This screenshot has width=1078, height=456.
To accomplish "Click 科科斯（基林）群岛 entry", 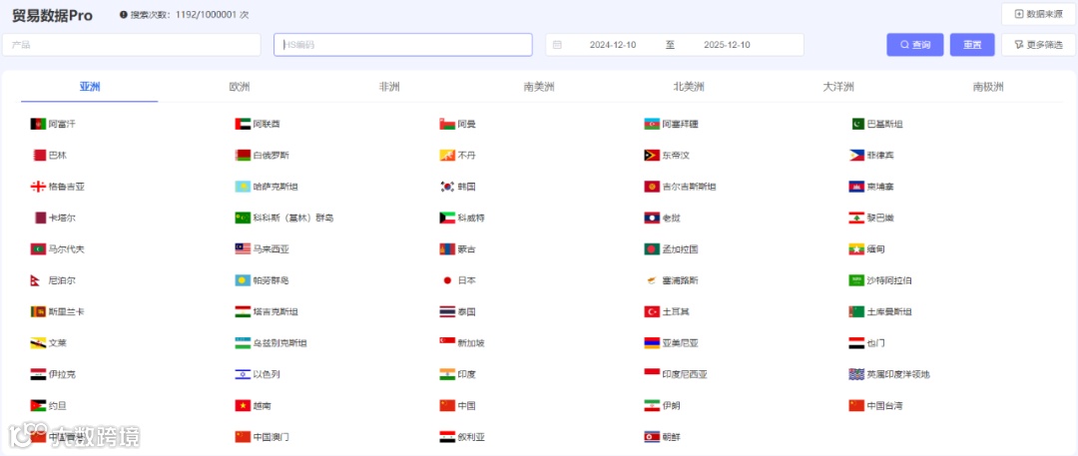I will point(292,219).
